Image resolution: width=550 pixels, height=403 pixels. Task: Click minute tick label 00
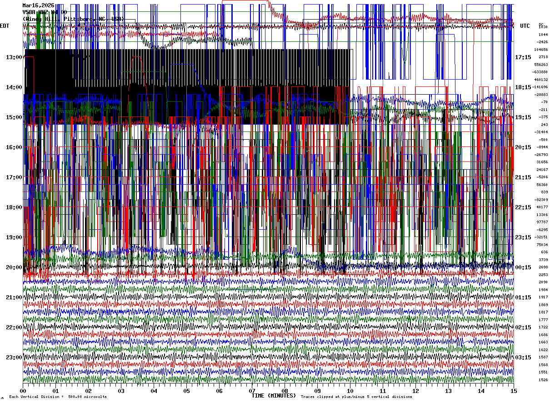[23, 391]
